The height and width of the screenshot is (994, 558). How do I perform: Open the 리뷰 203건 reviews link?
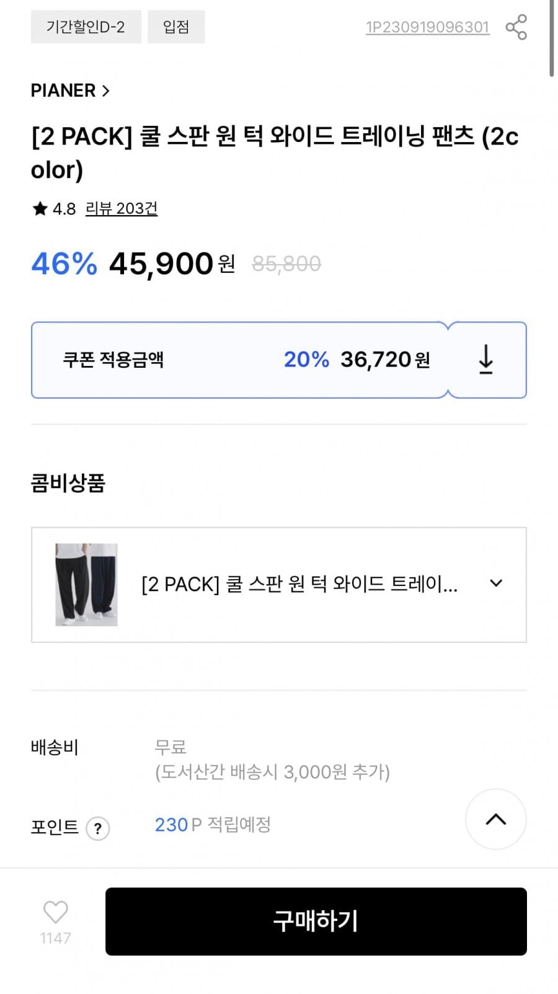pyautogui.click(x=121, y=209)
